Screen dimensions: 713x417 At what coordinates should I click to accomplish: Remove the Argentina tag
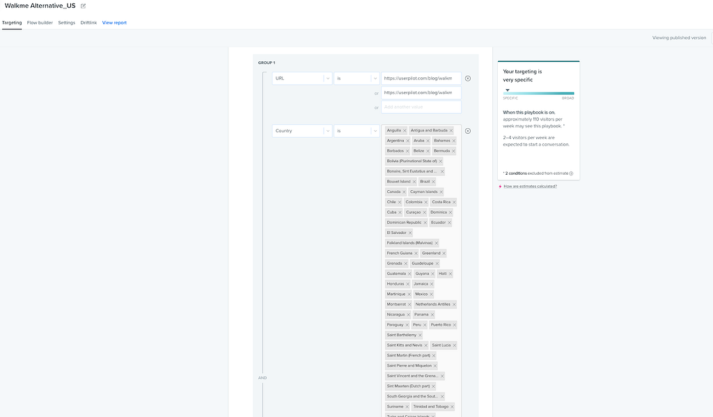click(x=407, y=141)
